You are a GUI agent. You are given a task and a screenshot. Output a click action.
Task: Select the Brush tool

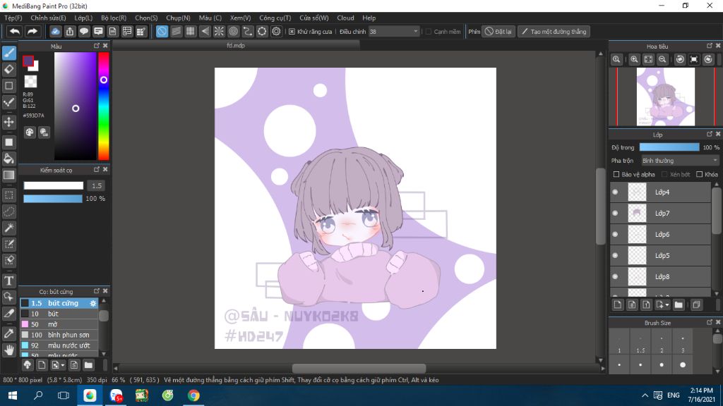pyautogui.click(x=8, y=53)
